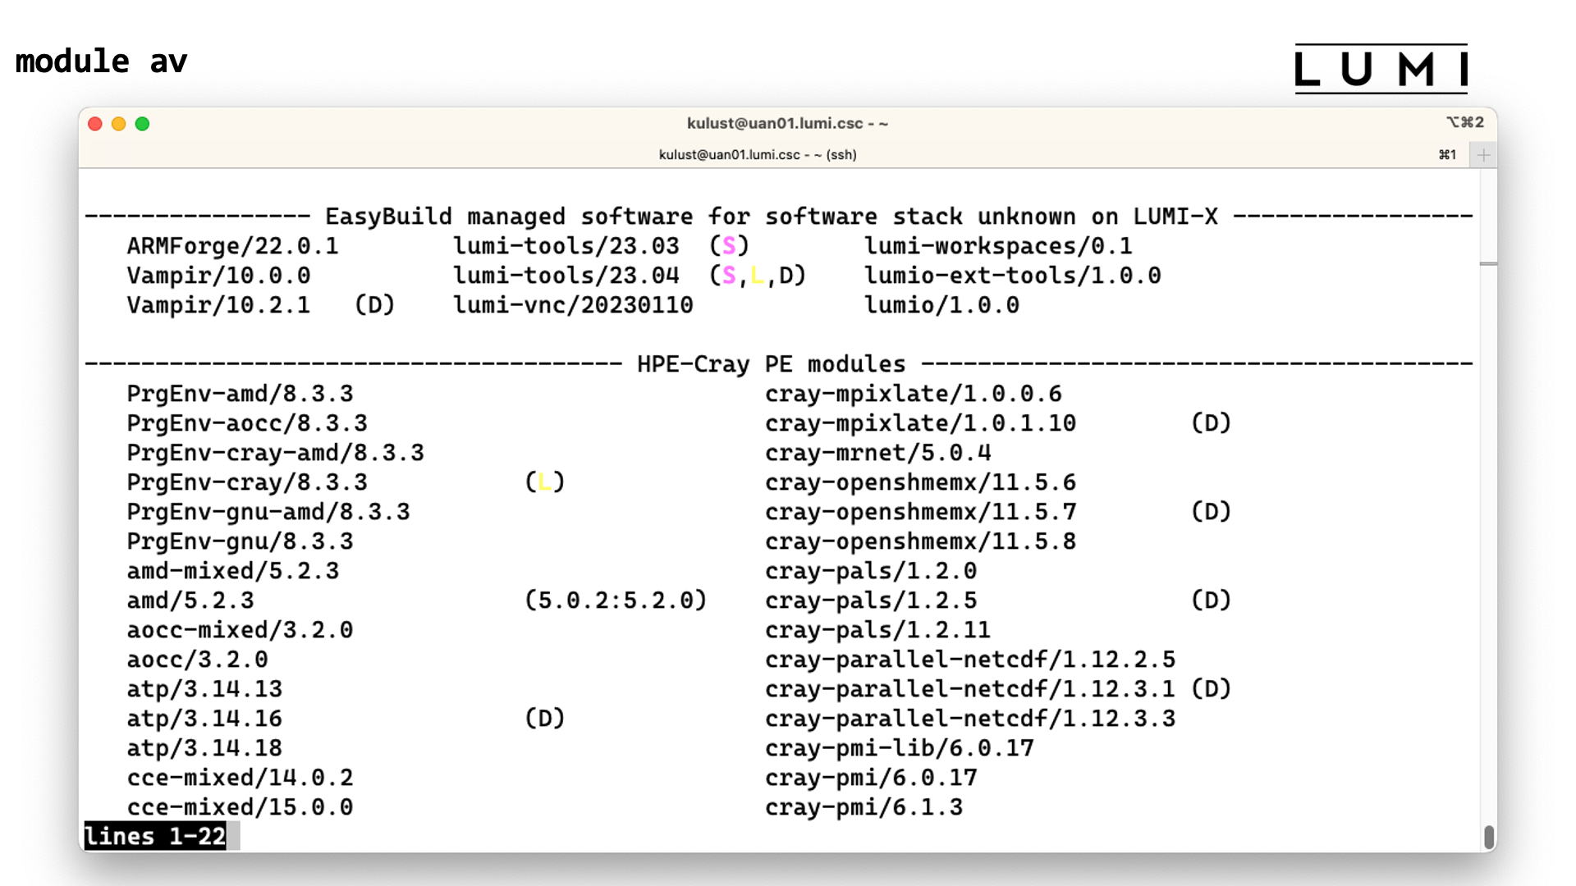
Task: Click the (S,L,D) flags beside lumi-tools/23.04
Action: [758, 276]
